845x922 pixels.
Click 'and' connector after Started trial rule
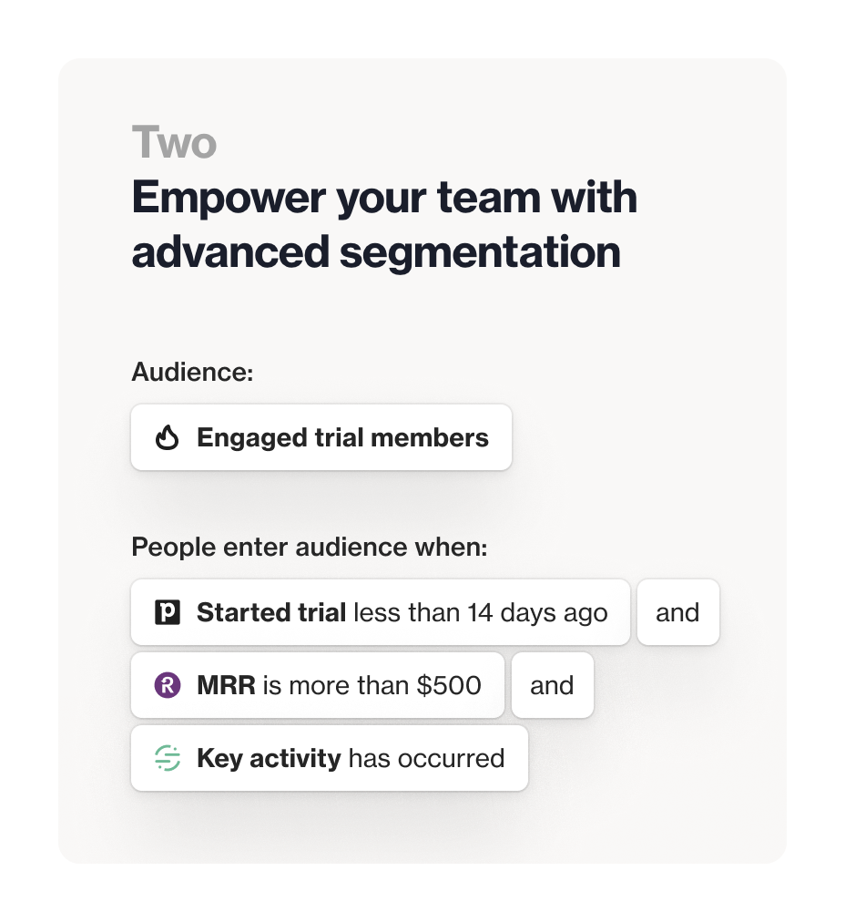click(677, 612)
